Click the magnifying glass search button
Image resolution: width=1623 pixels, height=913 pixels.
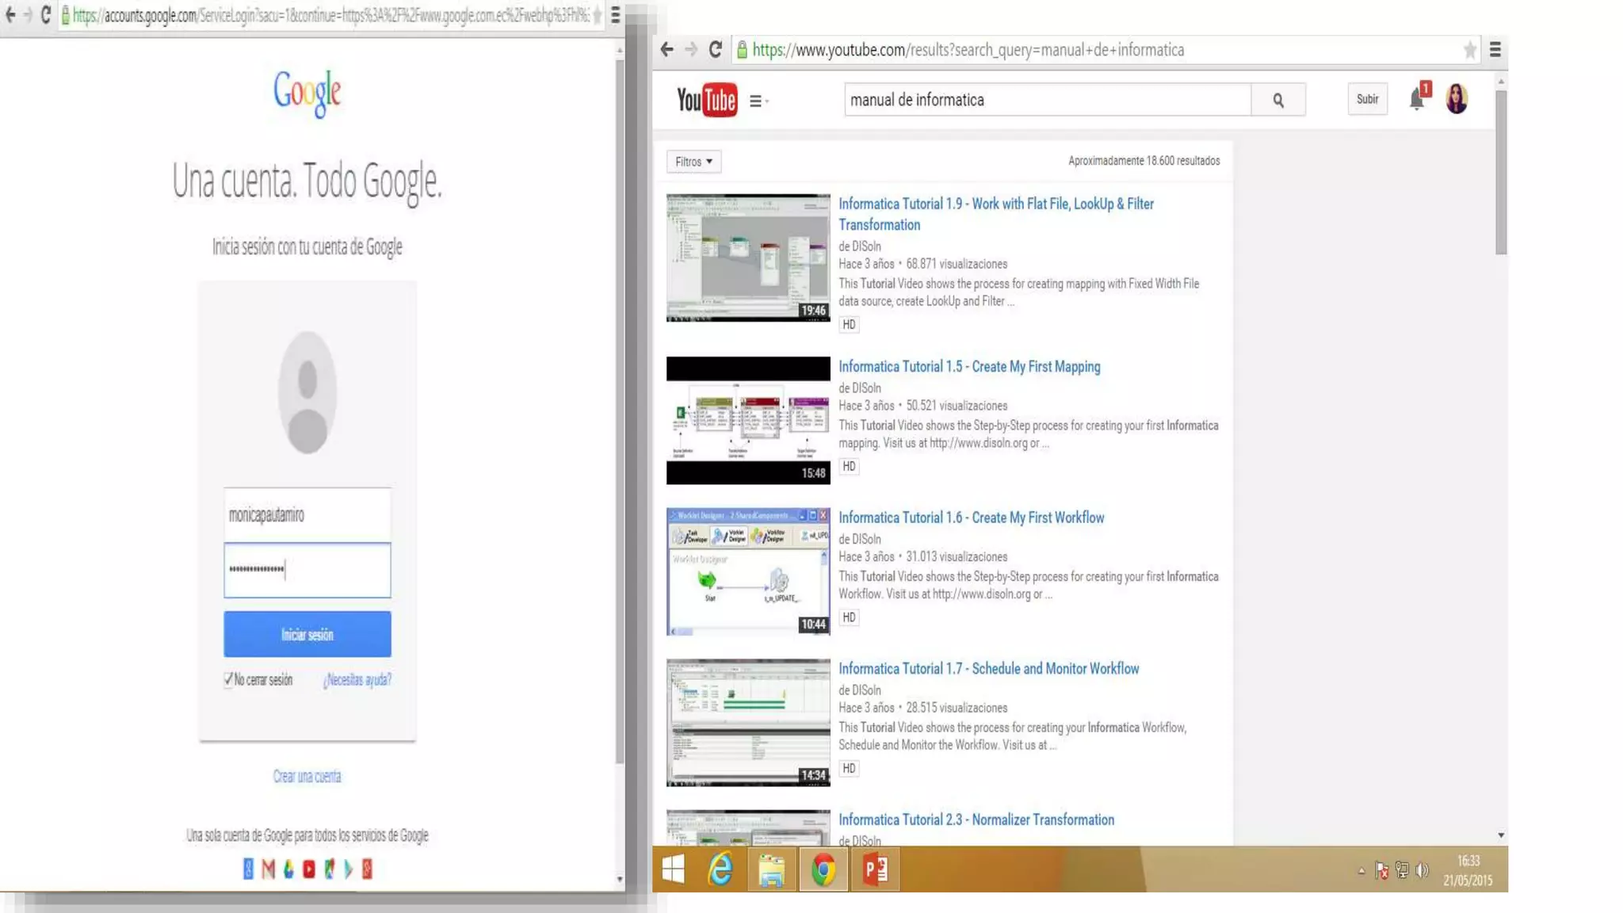[x=1277, y=100]
